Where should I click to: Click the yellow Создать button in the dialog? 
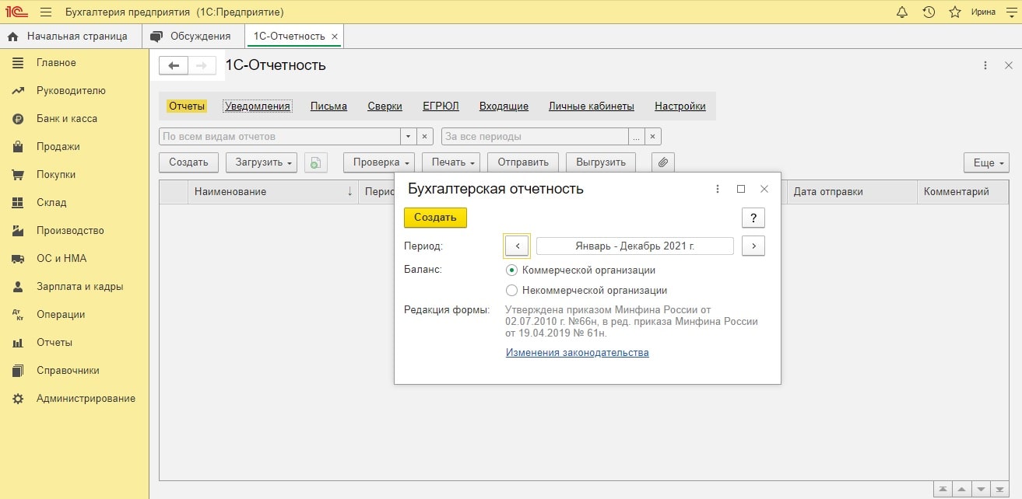coord(435,218)
